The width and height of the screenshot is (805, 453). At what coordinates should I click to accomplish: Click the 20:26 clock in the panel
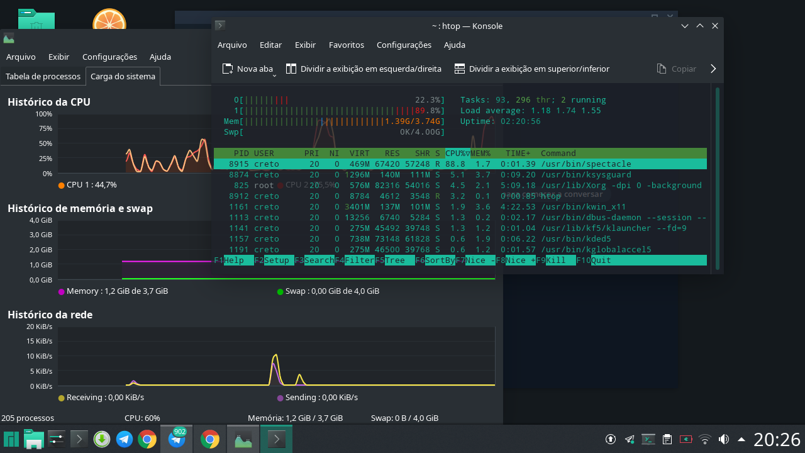click(777, 439)
